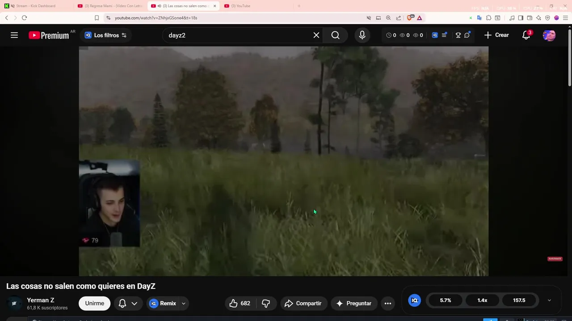This screenshot has height=321, width=572.
Task: Close the Las cosas no salen tab
Action: tap(214, 6)
